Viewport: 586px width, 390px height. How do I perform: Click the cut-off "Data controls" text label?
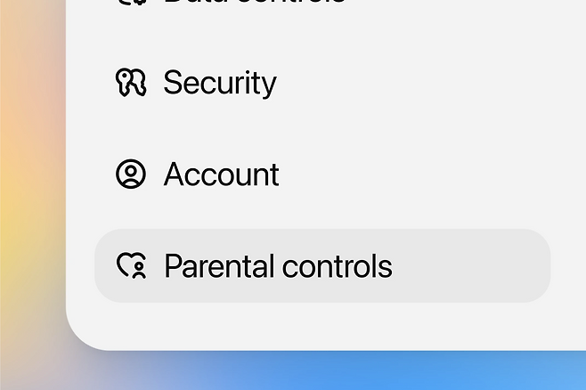(254, 3)
